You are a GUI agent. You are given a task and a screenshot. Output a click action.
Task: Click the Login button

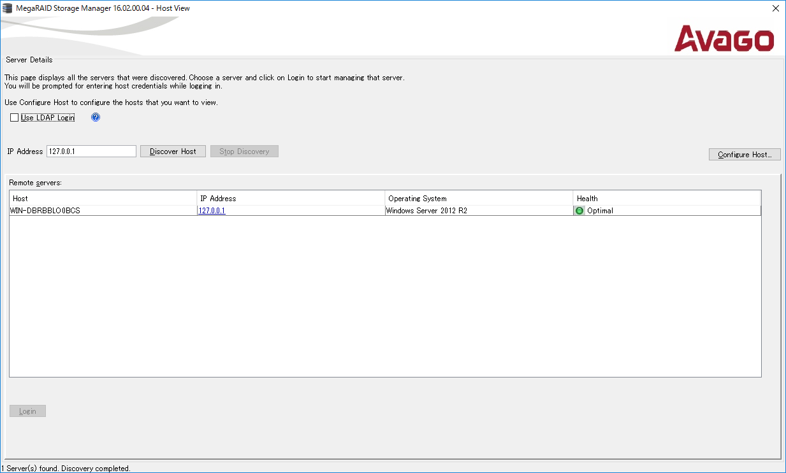(x=27, y=411)
